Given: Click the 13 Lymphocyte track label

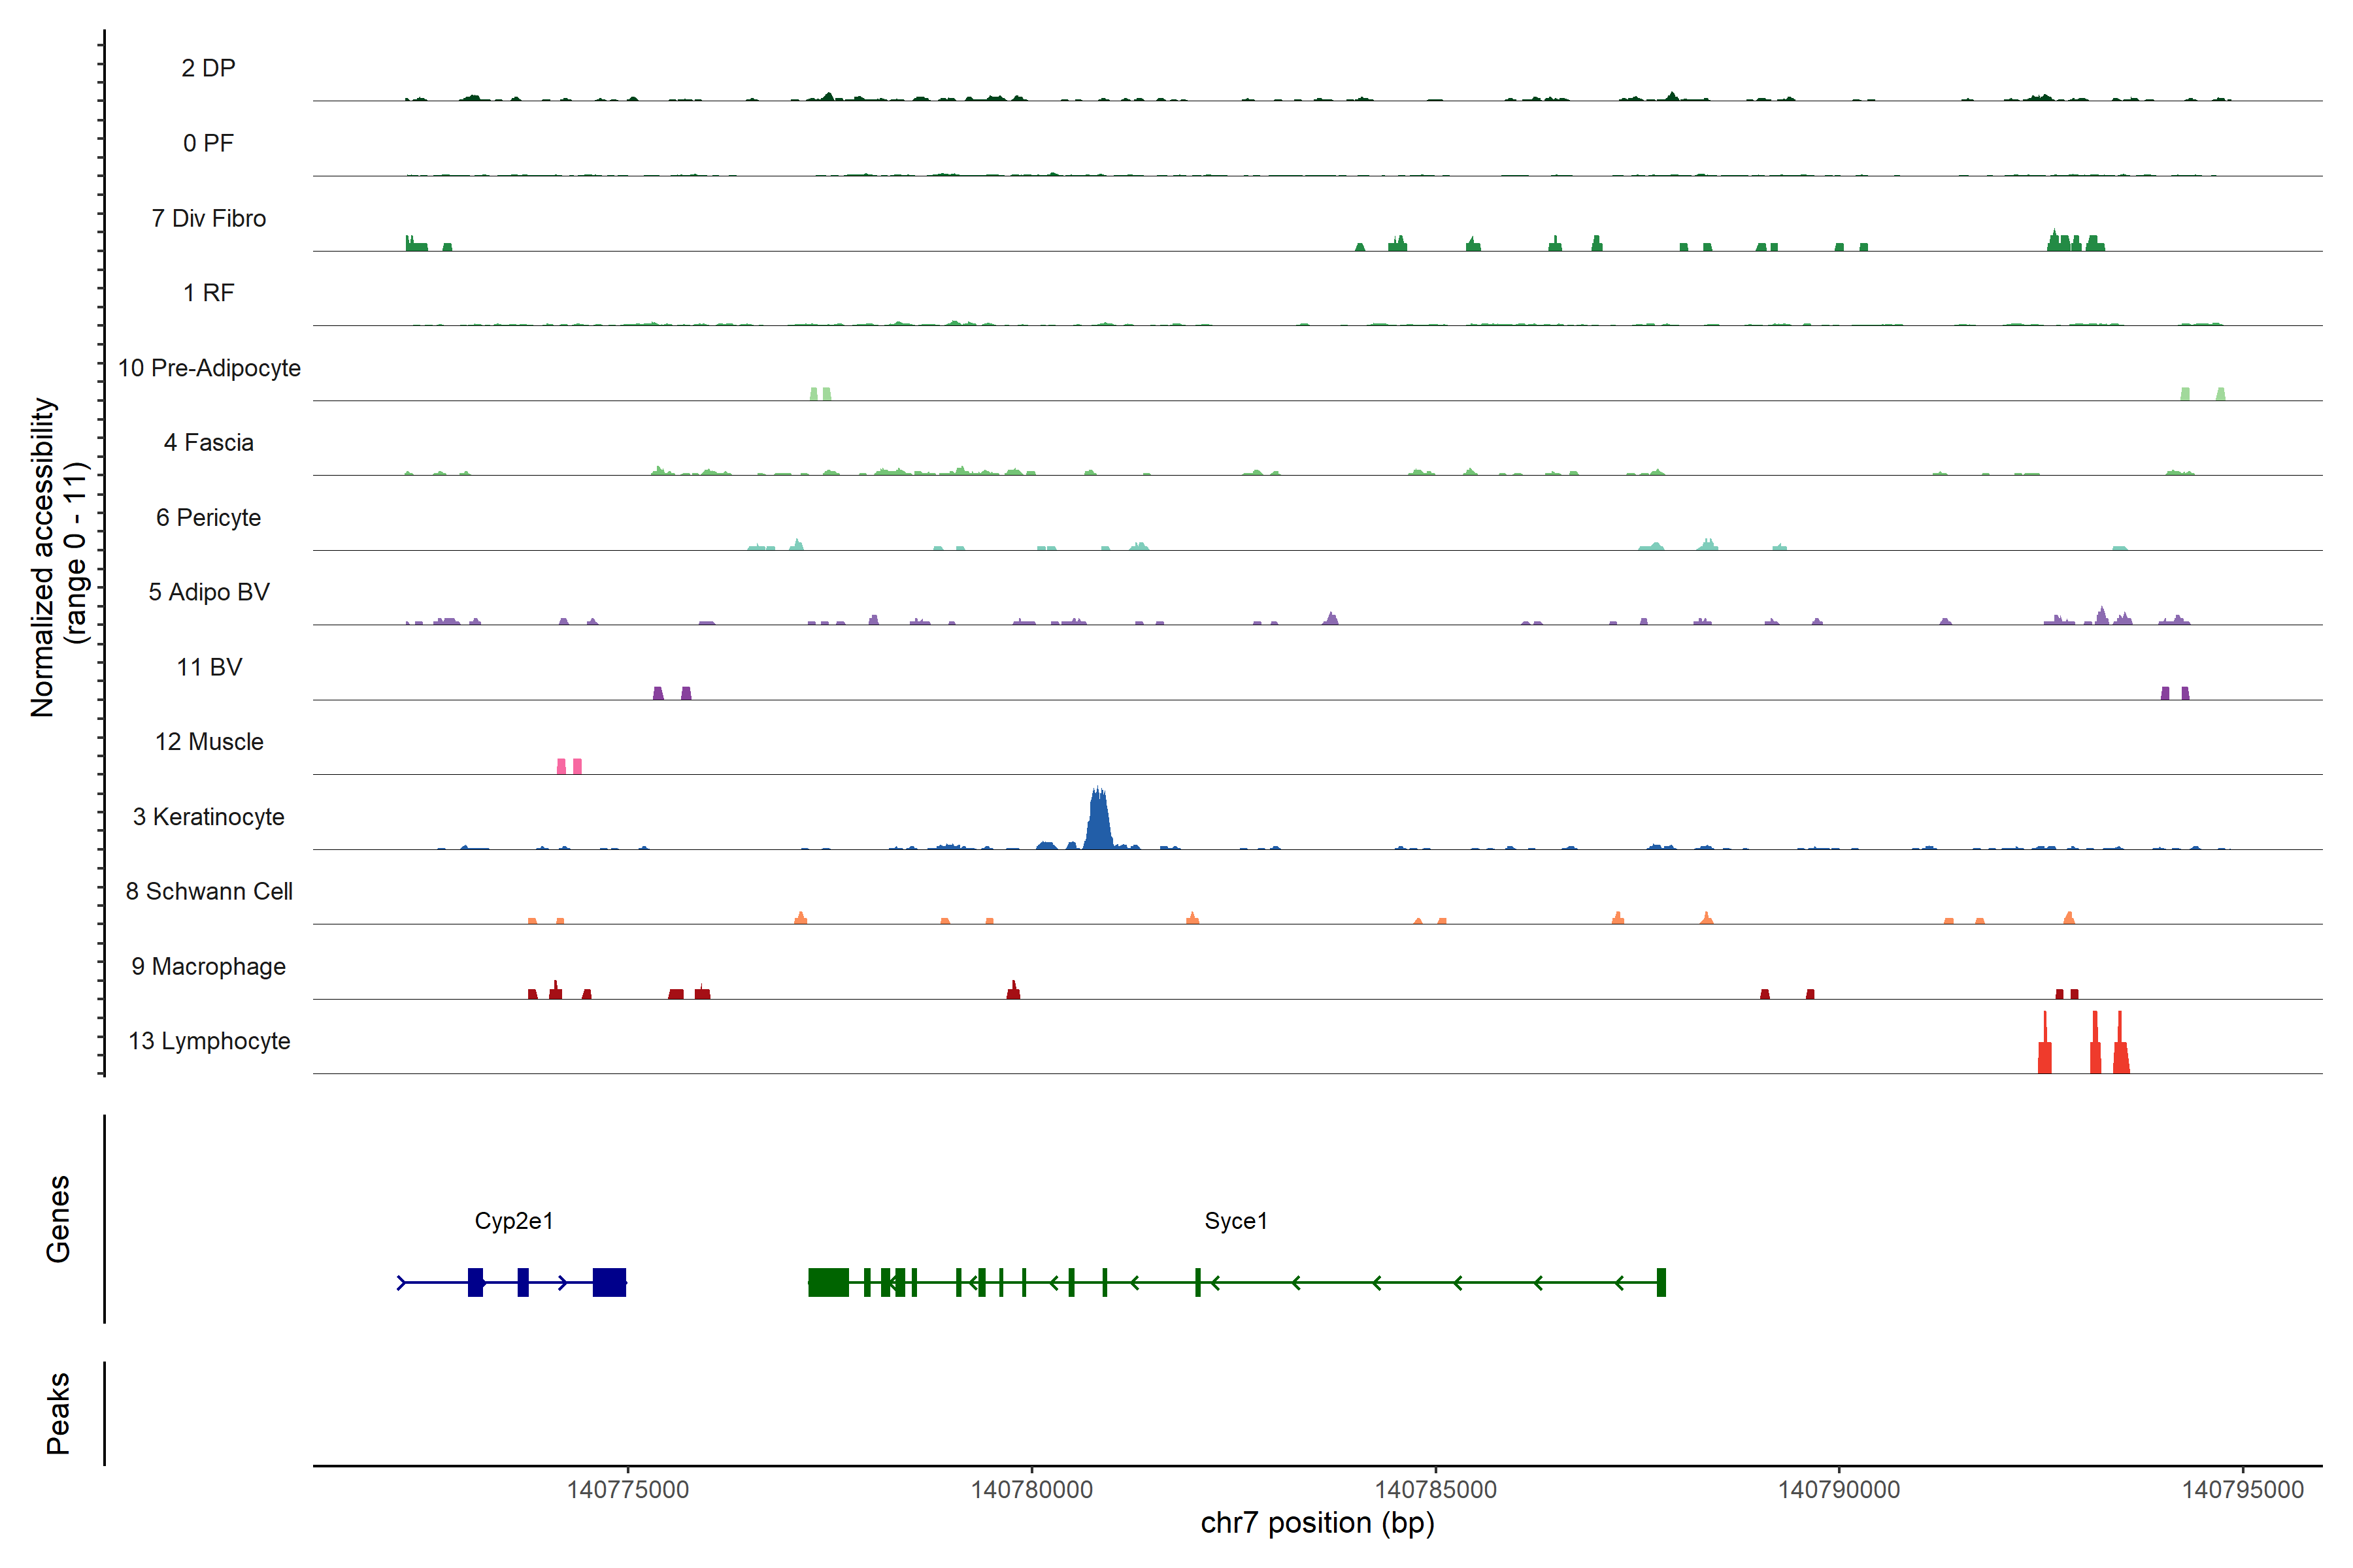Looking at the screenshot, I should [209, 1041].
